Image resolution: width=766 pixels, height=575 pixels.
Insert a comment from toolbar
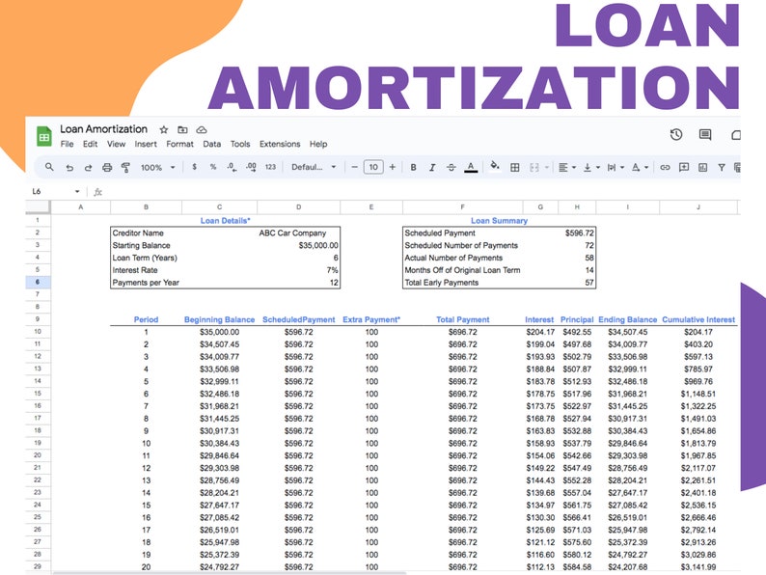pyautogui.click(x=684, y=168)
